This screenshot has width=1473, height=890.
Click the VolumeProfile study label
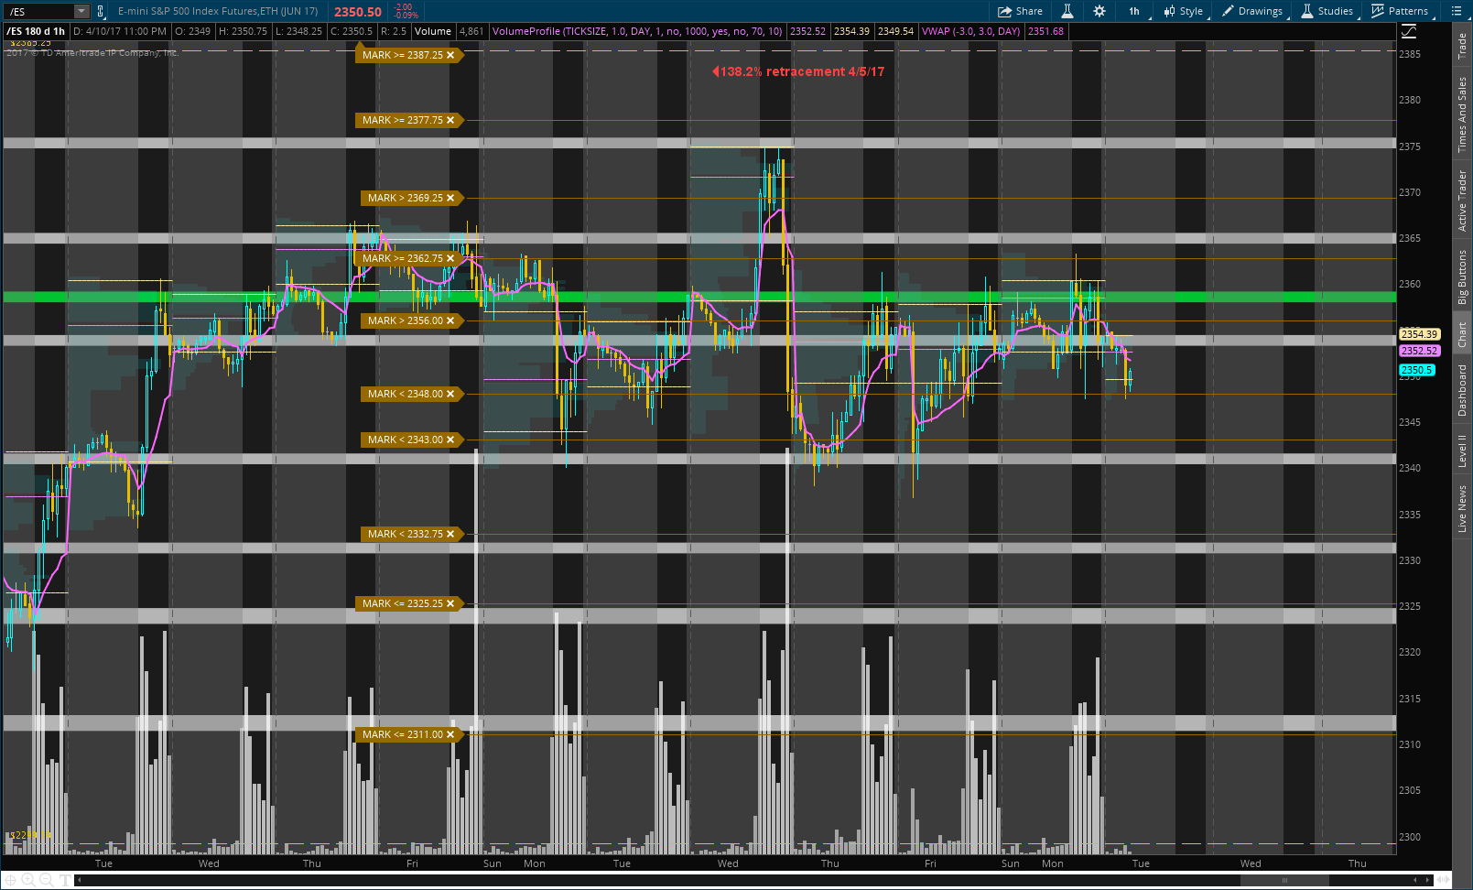point(637,31)
